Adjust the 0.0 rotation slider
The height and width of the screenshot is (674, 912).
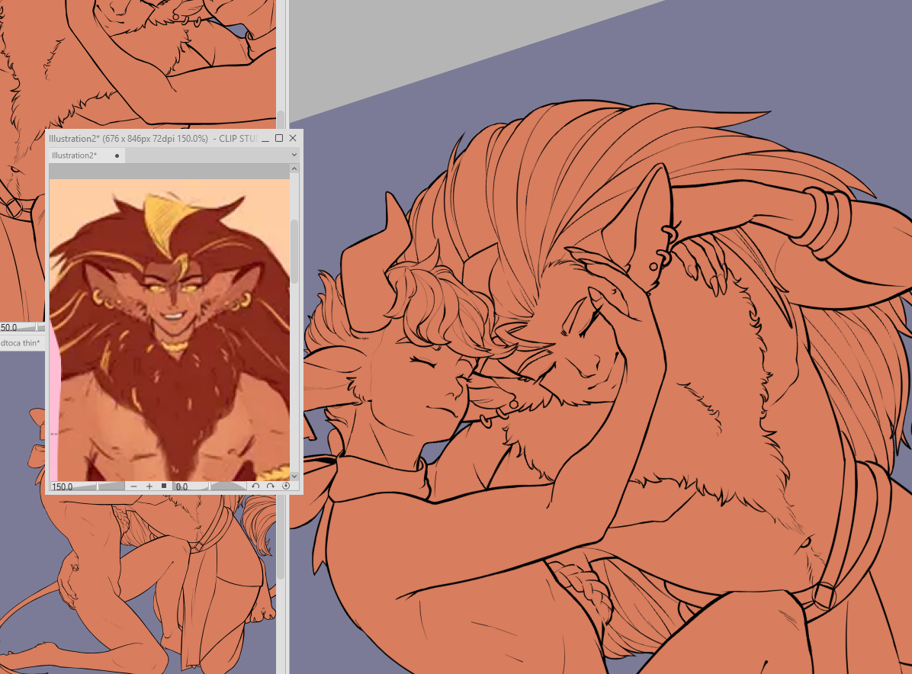click(210, 486)
